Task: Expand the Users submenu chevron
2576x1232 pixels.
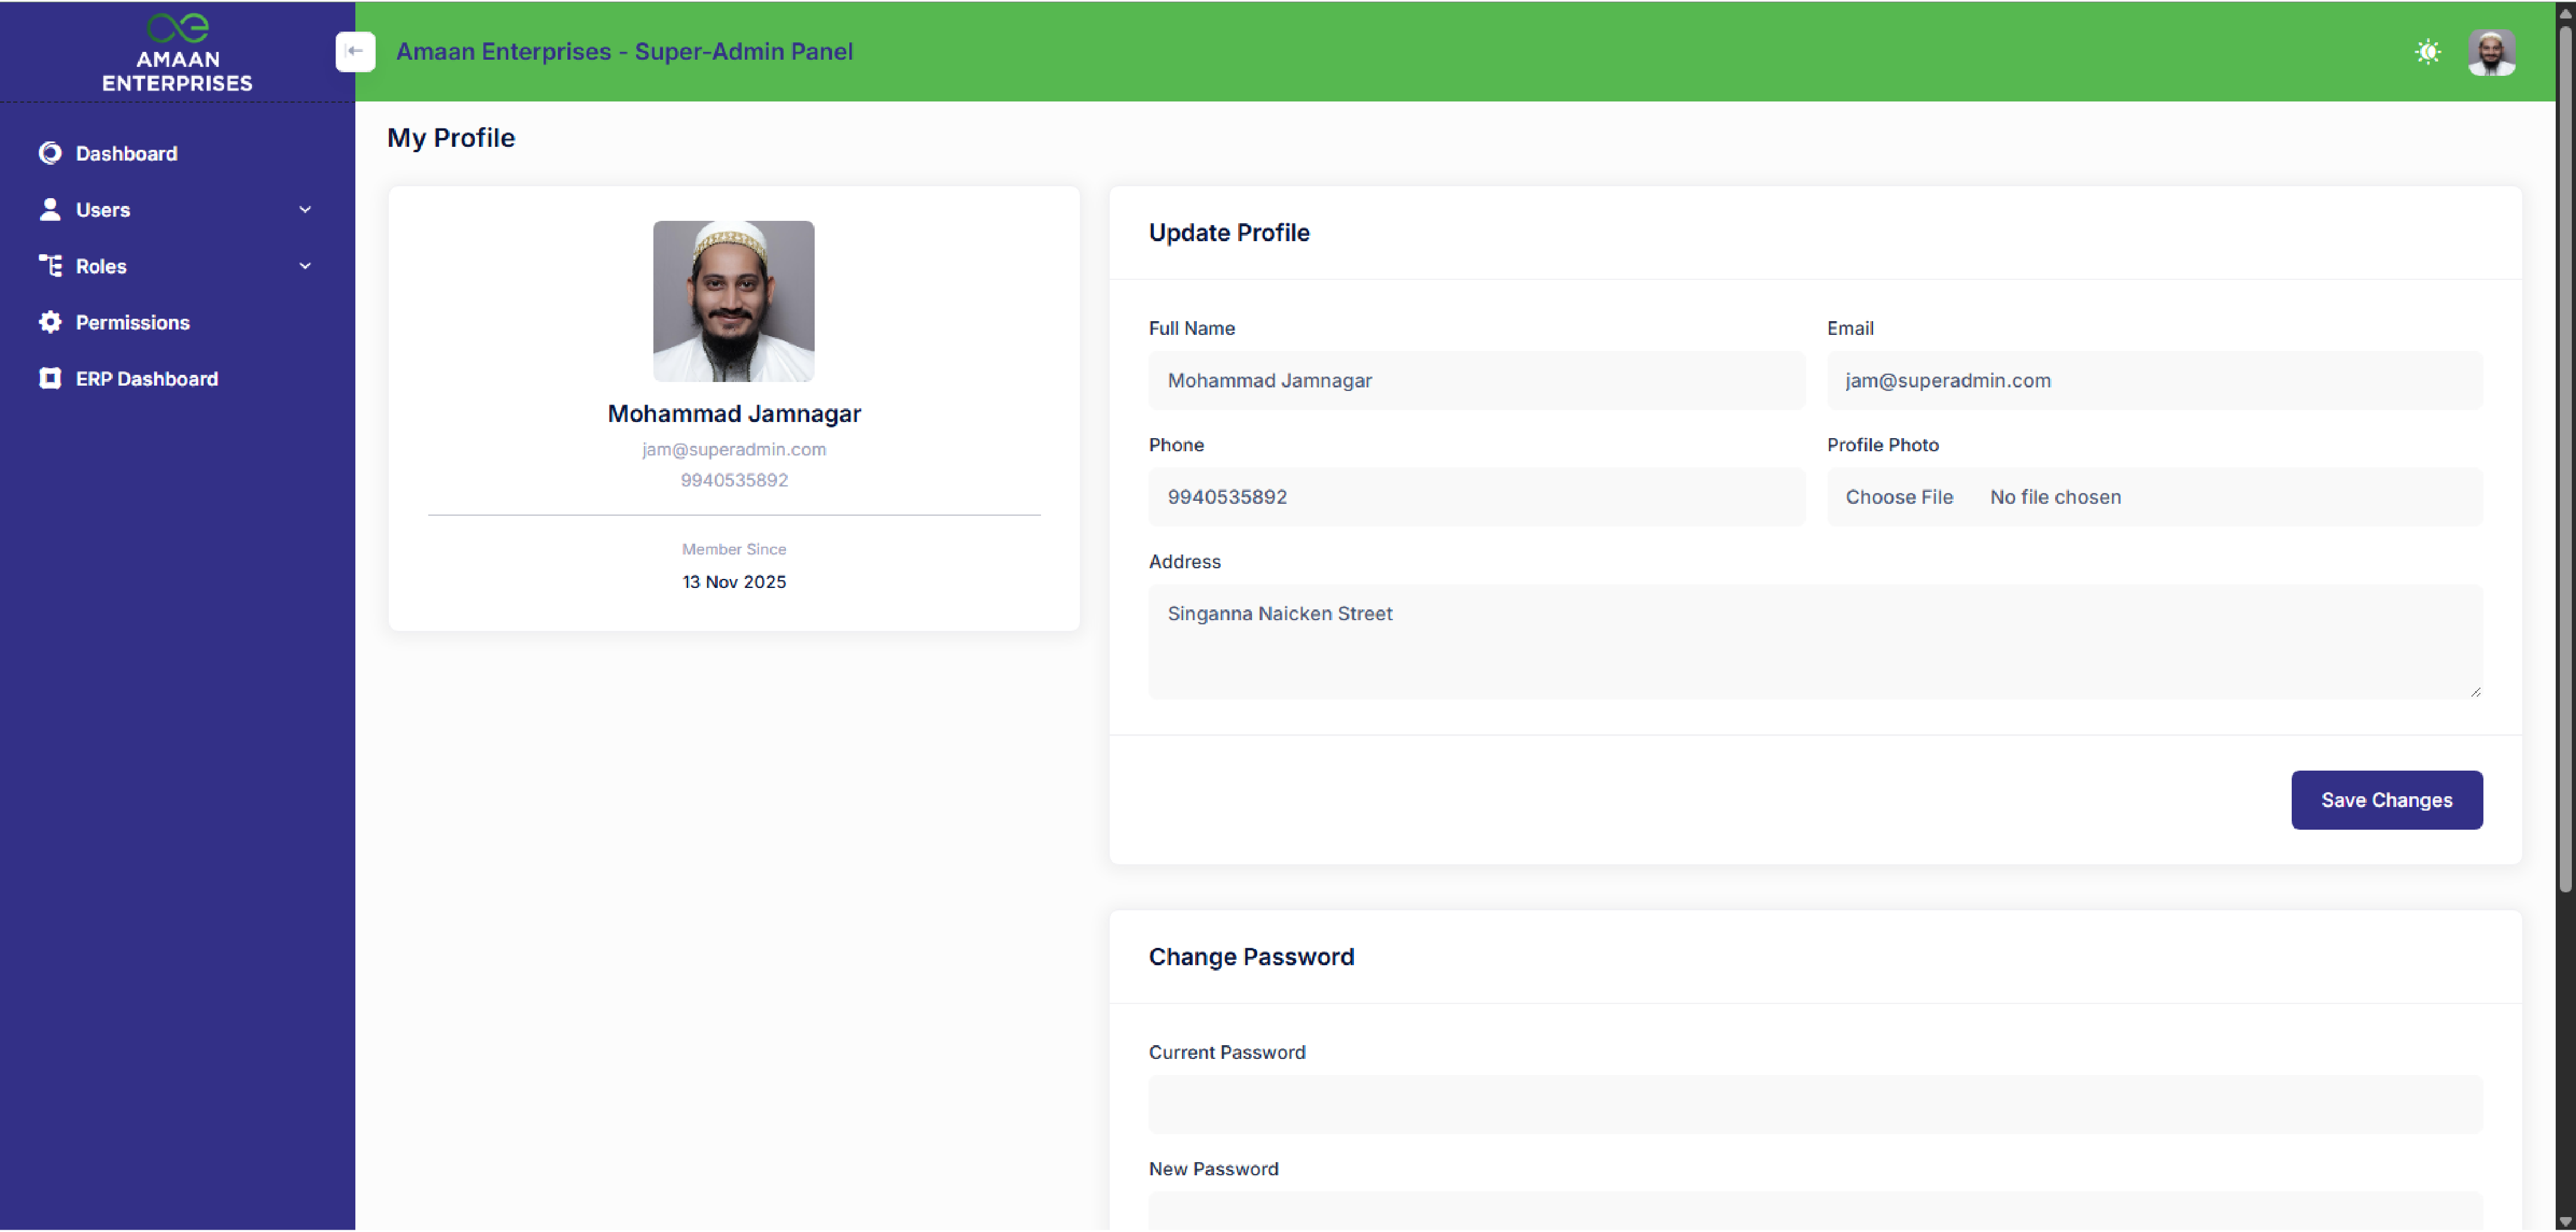Action: (305, 210)
